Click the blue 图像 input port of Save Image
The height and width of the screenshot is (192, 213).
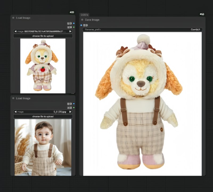(81, 25)
